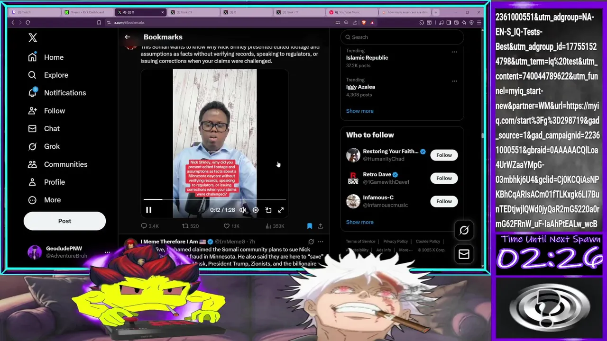
Task: Open the GeodudePNW account switcher
Action: tap(69, 252)
